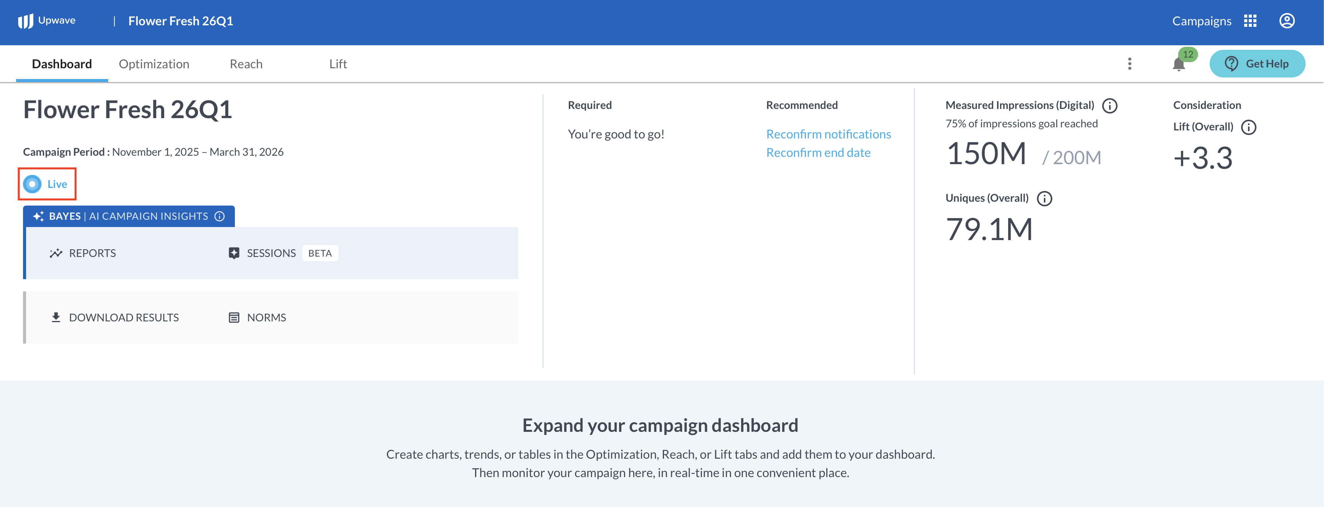This screenshot has height=507, width=1324.
Task: Click the Upwave logo
Action: click(x=47, y=21)
